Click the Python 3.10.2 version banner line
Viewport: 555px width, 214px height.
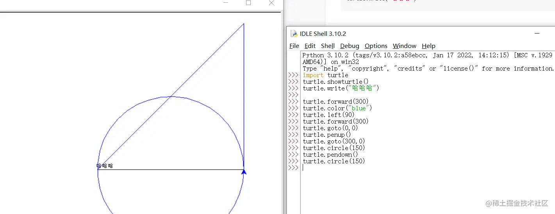427,55
